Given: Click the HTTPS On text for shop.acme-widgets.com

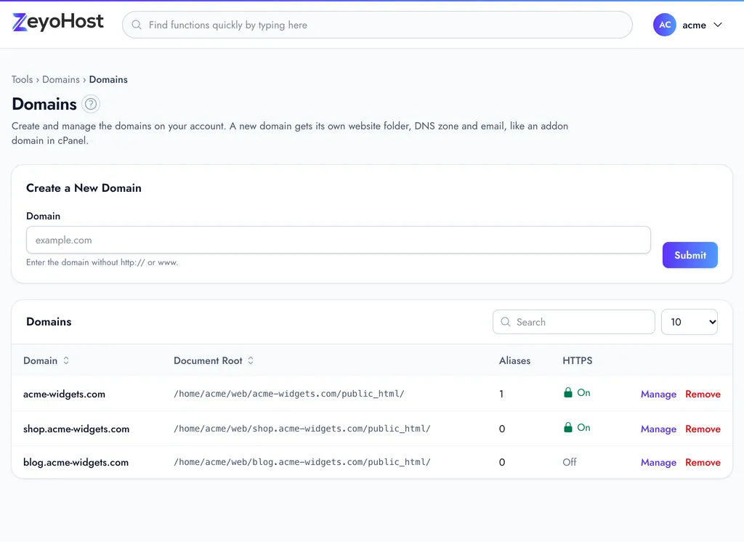Looking at the screenshot, I should pos(583,427).
